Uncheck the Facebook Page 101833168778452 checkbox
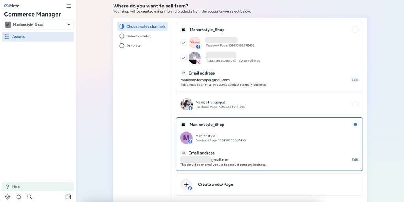404x202 pixels. pyautogui.click(x=183, y=43)
